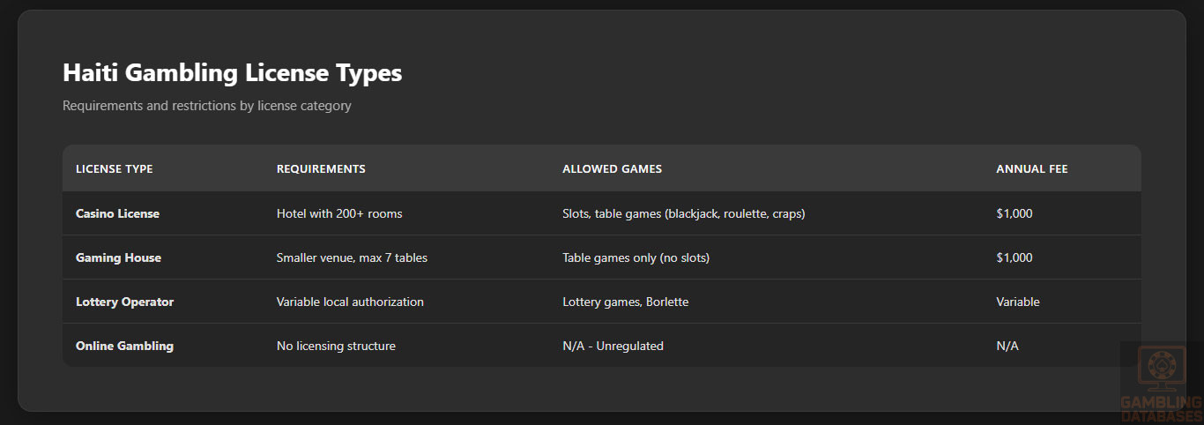Click the Smaller venue, max 7 tables cell
This screenshot has height=425, width=1204.
[x=352, y=257]
